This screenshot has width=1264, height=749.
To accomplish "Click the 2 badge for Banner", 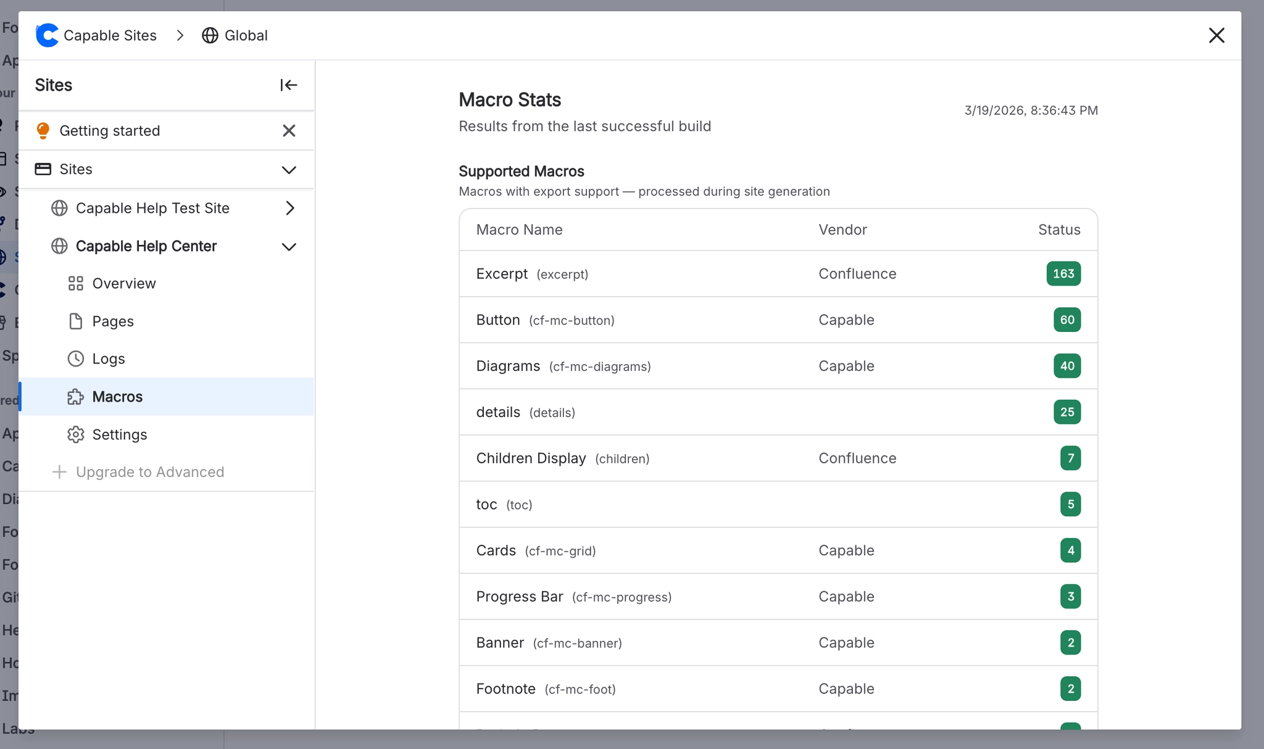I will (1071, 642).
